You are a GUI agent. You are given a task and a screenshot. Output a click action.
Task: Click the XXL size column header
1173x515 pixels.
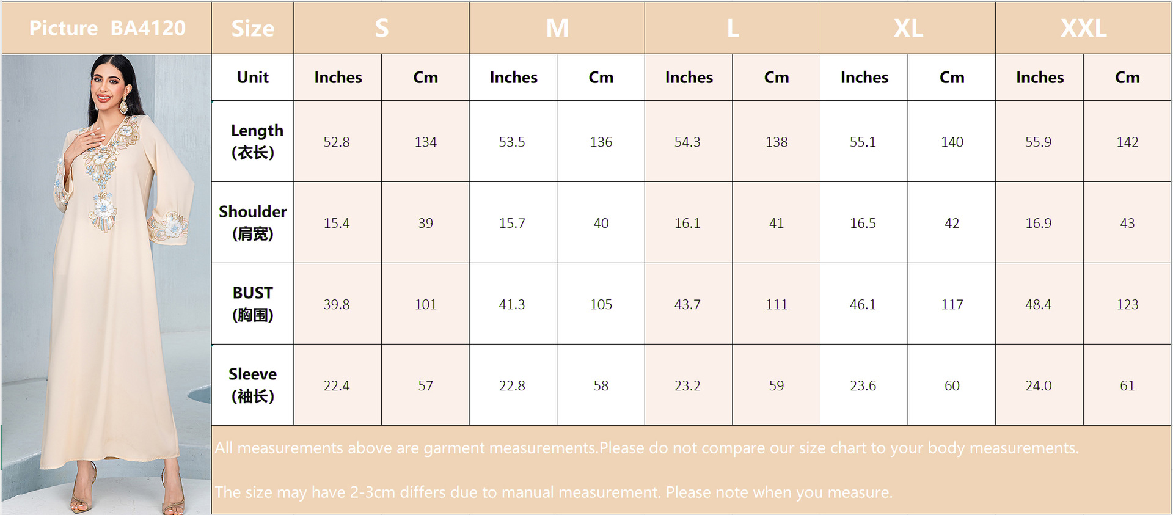tap(1083, 28)
